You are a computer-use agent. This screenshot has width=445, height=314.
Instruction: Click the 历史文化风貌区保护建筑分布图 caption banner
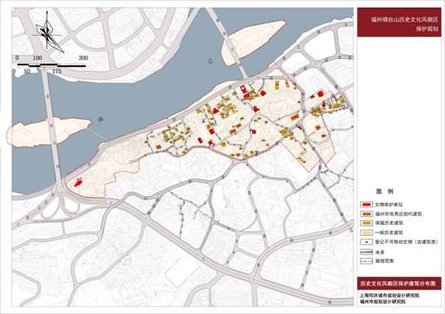pyautogui.click(x=399, y=284)
